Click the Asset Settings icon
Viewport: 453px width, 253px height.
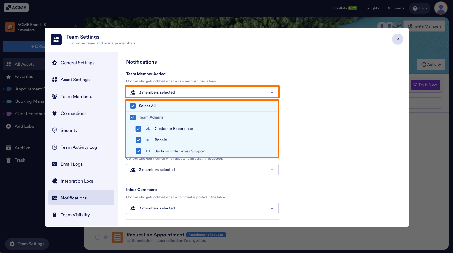[x=55, y=80]
